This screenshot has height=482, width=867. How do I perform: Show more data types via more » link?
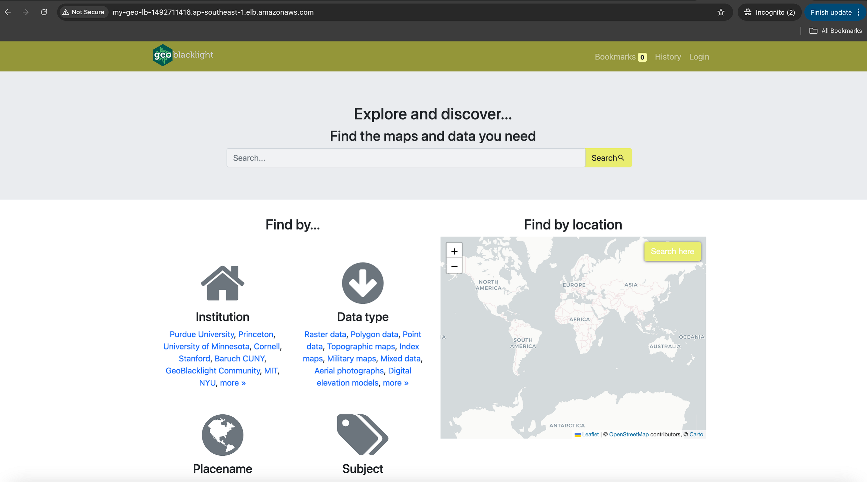(x=395, y=383)
